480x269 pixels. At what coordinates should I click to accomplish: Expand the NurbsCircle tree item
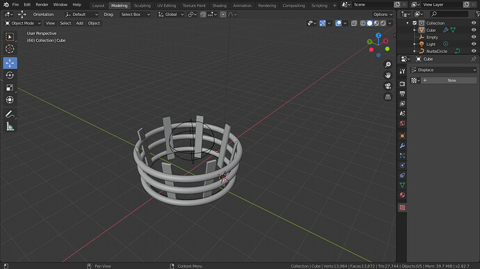coord(415,51)
